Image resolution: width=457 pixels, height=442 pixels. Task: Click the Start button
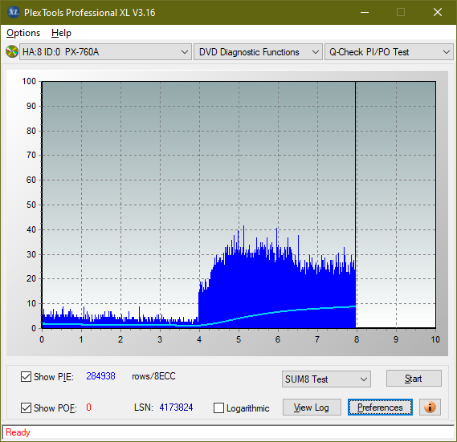tap(414, 379)
